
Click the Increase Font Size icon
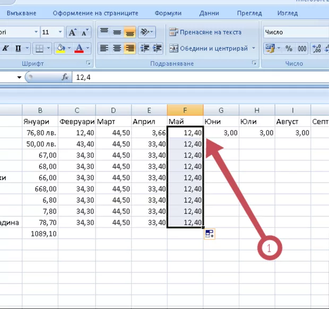(x=73, y=32)
